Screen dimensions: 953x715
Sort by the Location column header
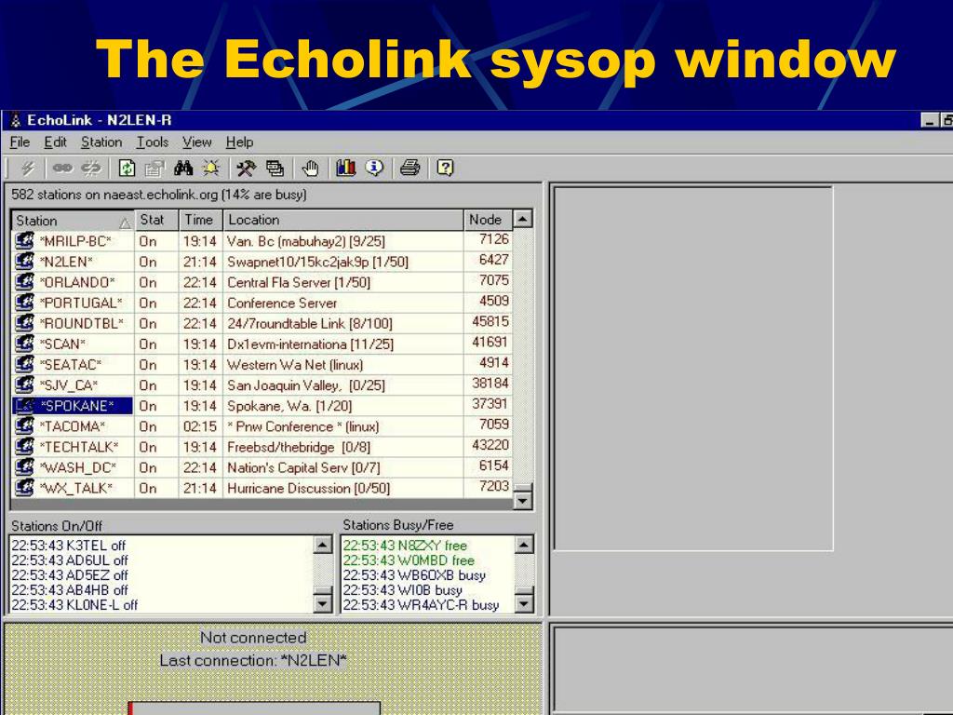pyautogui.click(x=343, y=220)
